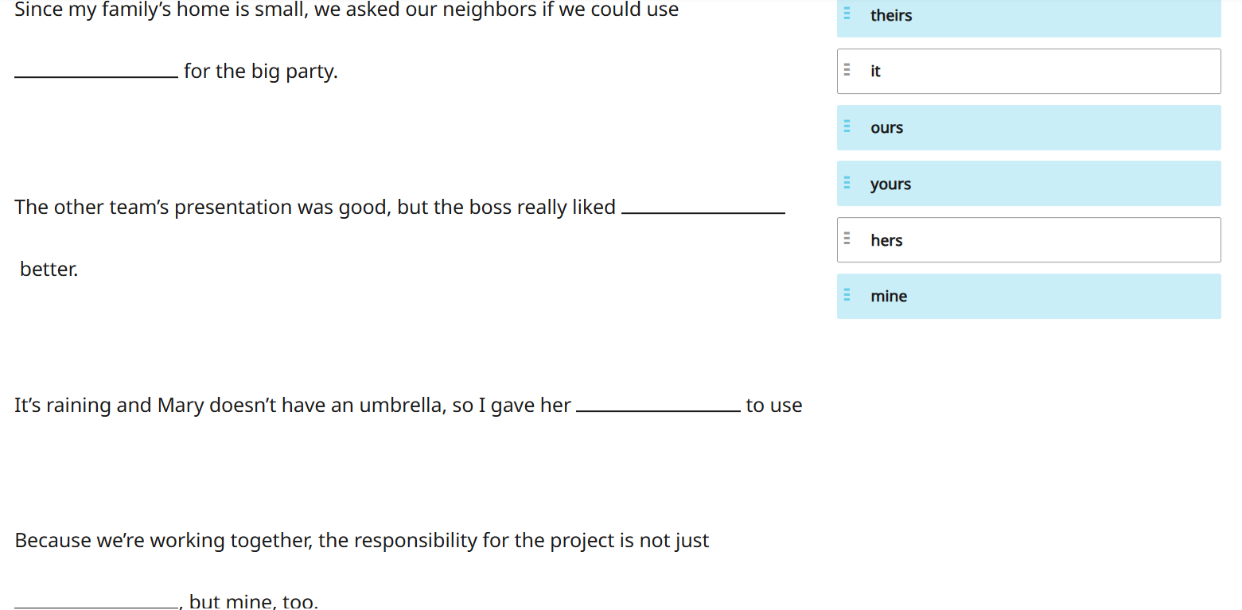Screen dimensions: 1242x610
Task: Click the drag handle icon beside "it"
Action: [847, 71]
